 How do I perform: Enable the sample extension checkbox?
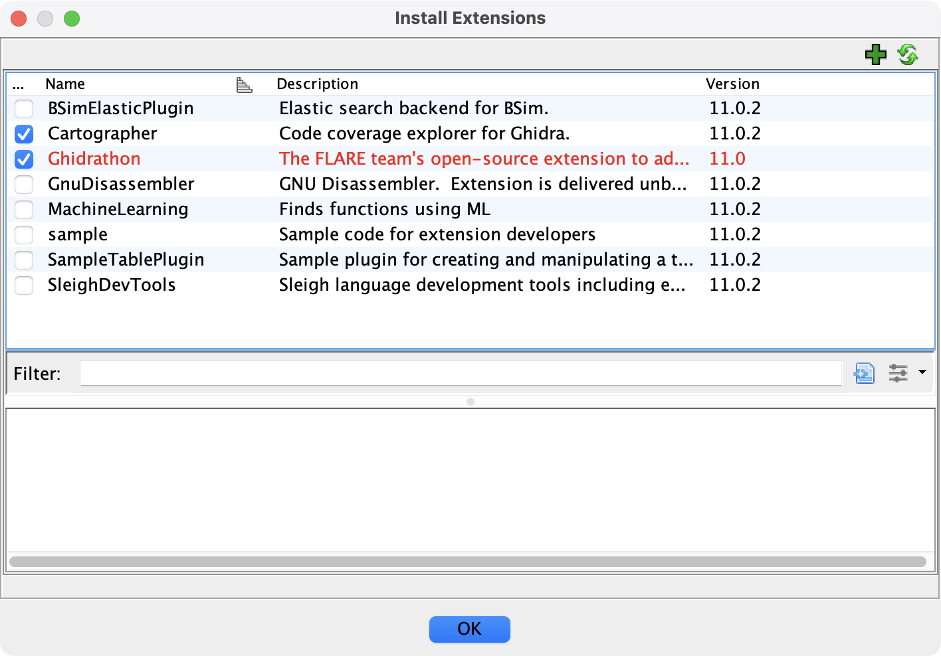24,235
